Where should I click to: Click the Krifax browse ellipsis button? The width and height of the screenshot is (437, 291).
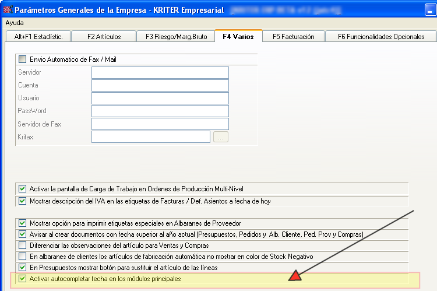pyautogui.click(x=221, y=137)
